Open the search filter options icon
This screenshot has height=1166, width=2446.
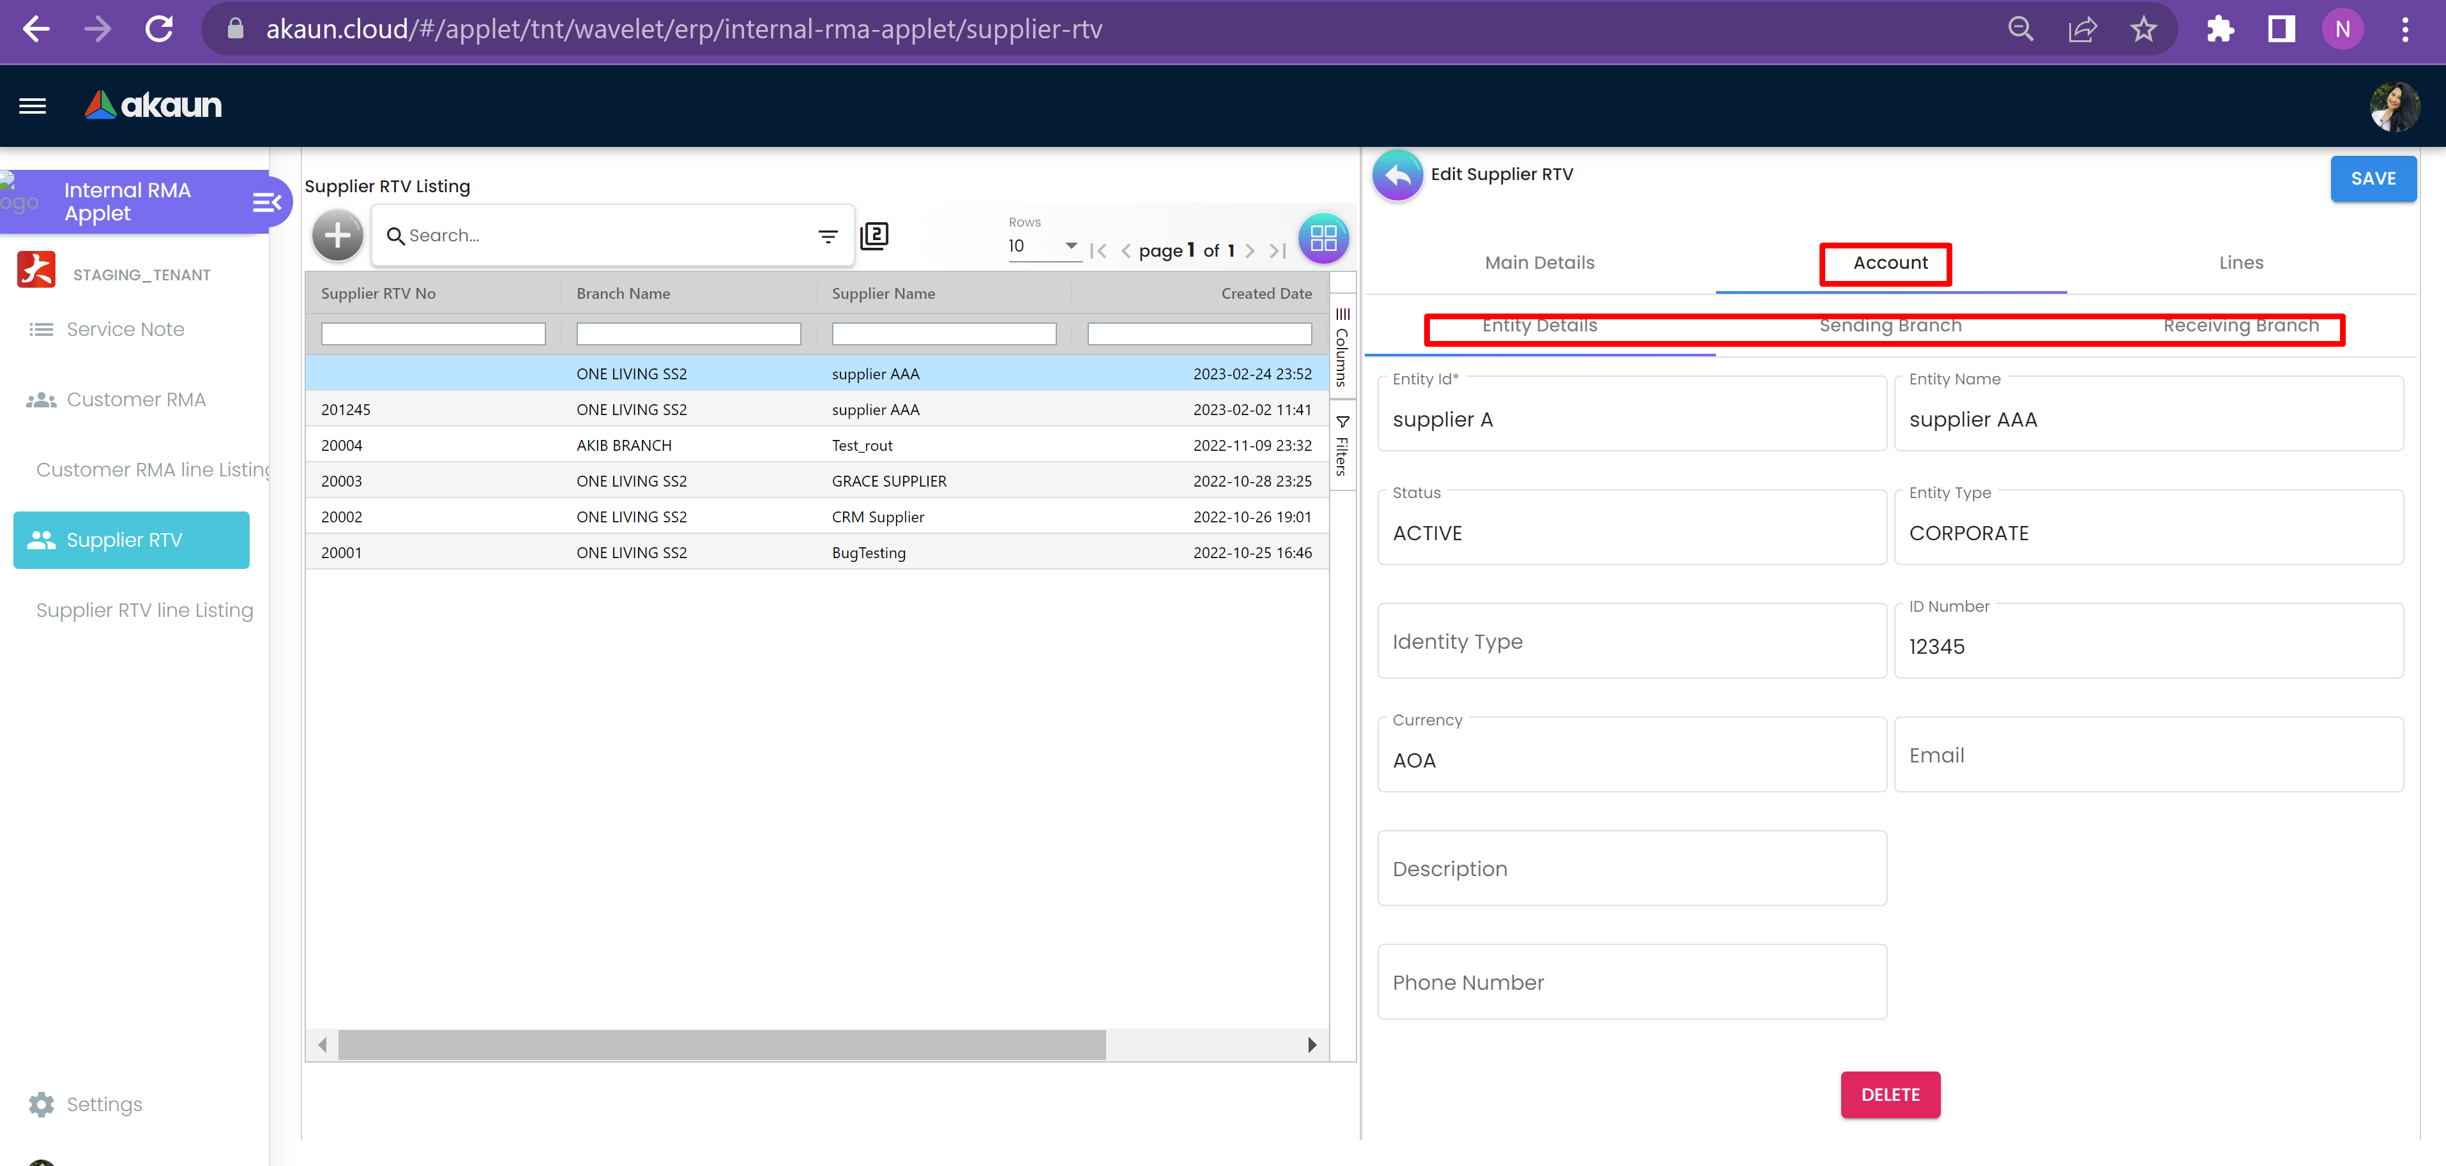click(828, 236)
